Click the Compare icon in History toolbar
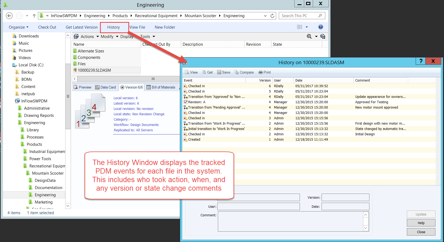The image size is (444, 242). [237, 72]
